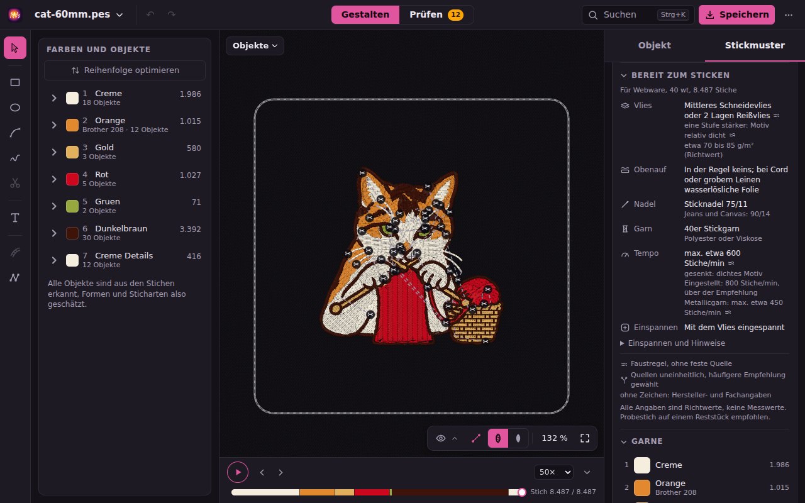
Task: Click the redo arrow
Action: 172,14
